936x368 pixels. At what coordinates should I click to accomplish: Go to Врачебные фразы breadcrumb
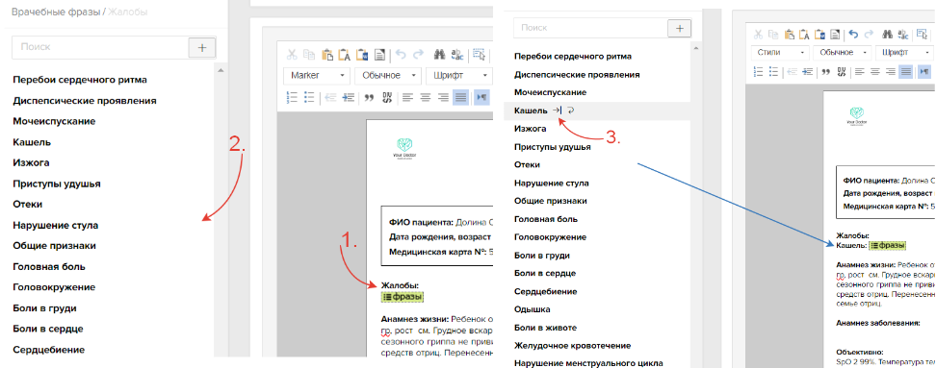[x=56, y=12]
